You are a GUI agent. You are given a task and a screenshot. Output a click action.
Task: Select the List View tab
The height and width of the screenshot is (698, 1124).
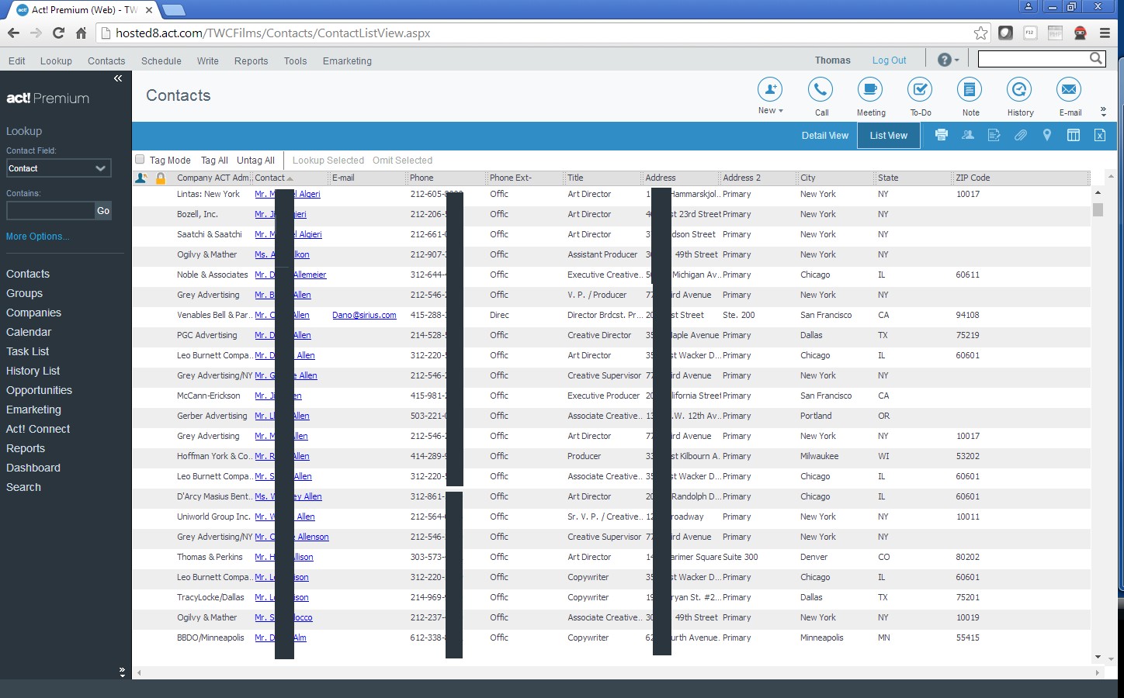pos(889,135)
